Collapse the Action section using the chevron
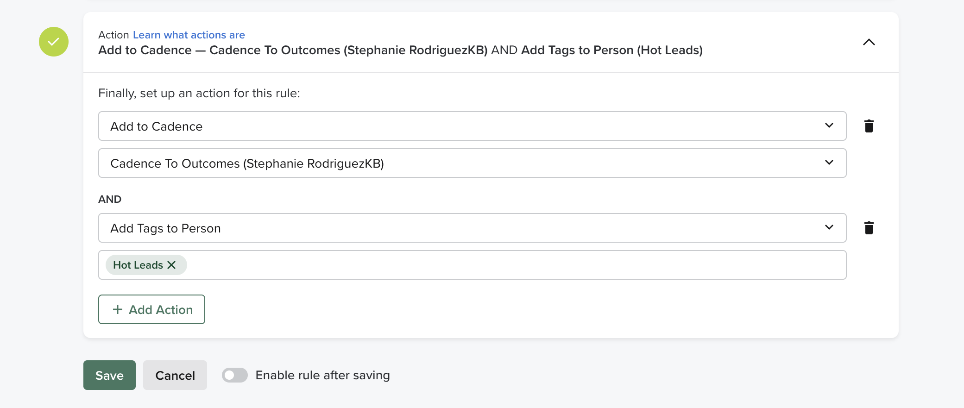Image resolution: width=964 pixels, height=408 pixels. tap(869, 42)
